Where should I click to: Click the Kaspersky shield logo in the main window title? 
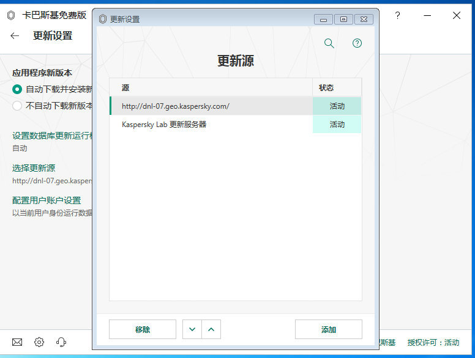(x=11, y=15)
